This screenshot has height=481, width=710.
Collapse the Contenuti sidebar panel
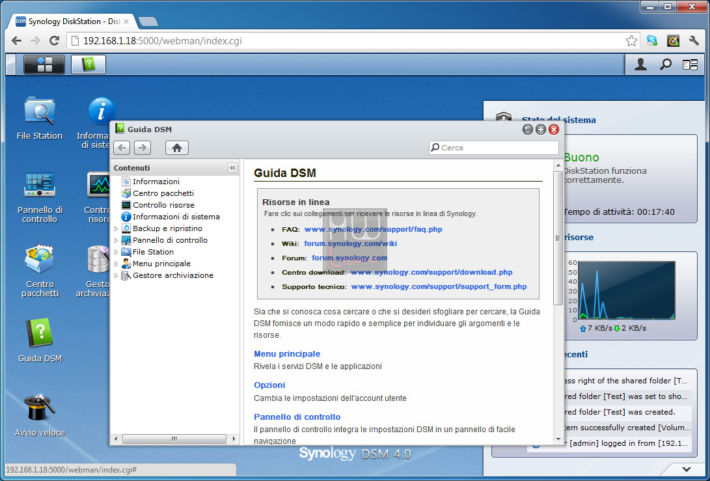232,167
